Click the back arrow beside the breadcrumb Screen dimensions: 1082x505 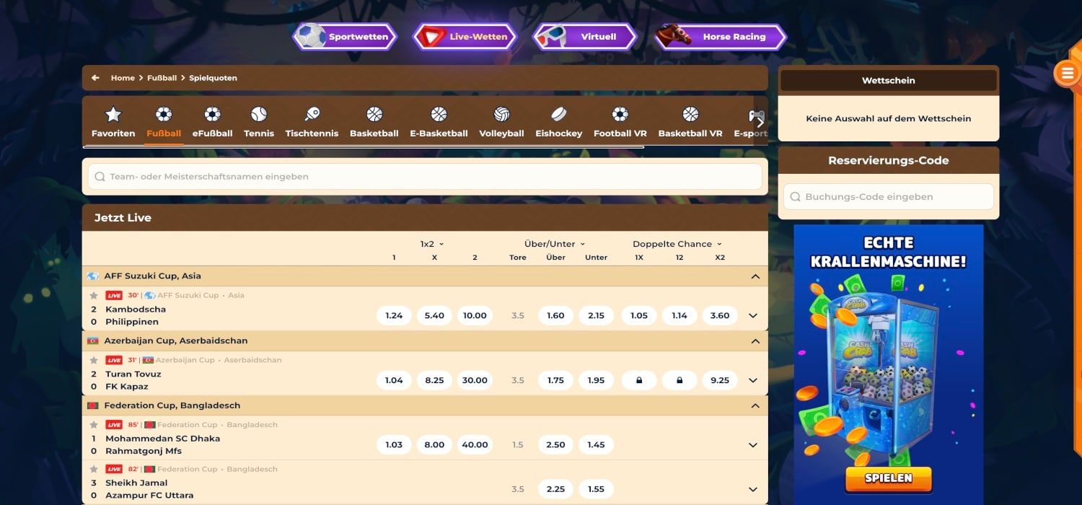(95, 77)
